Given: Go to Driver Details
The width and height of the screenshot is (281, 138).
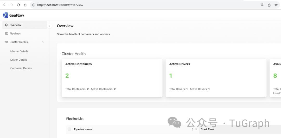Looking at the screenshot, I should [19, 60].
